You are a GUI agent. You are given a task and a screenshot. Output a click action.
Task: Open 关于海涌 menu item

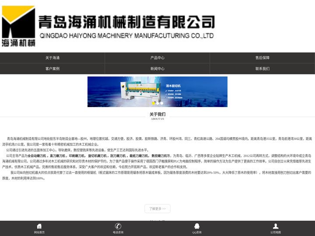tap(52, 58)
